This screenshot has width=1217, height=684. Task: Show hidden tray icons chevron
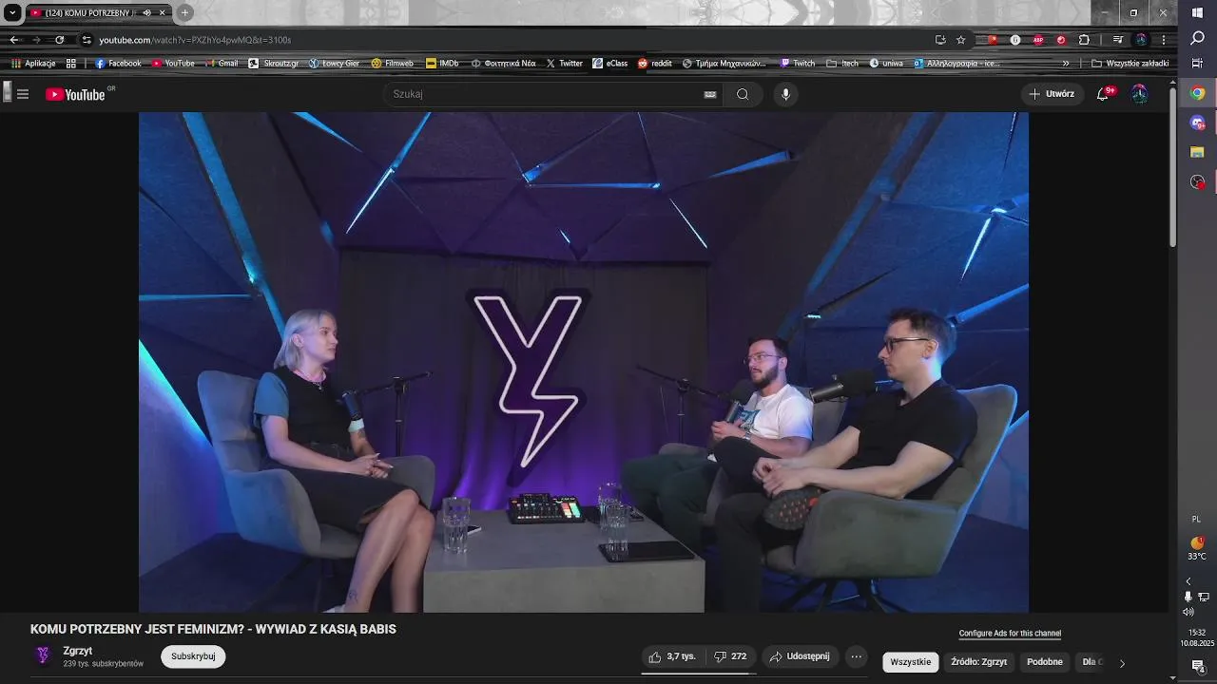1188,581
